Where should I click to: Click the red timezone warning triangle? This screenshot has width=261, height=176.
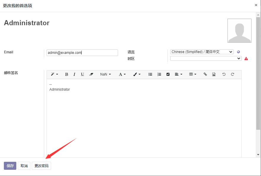coord(246,59)
